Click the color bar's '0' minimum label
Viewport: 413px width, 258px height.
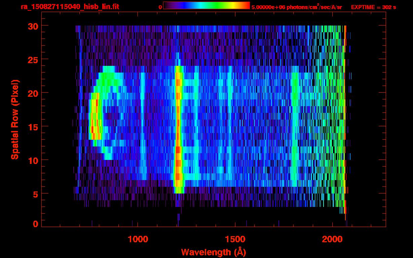[x=160, y=7]
